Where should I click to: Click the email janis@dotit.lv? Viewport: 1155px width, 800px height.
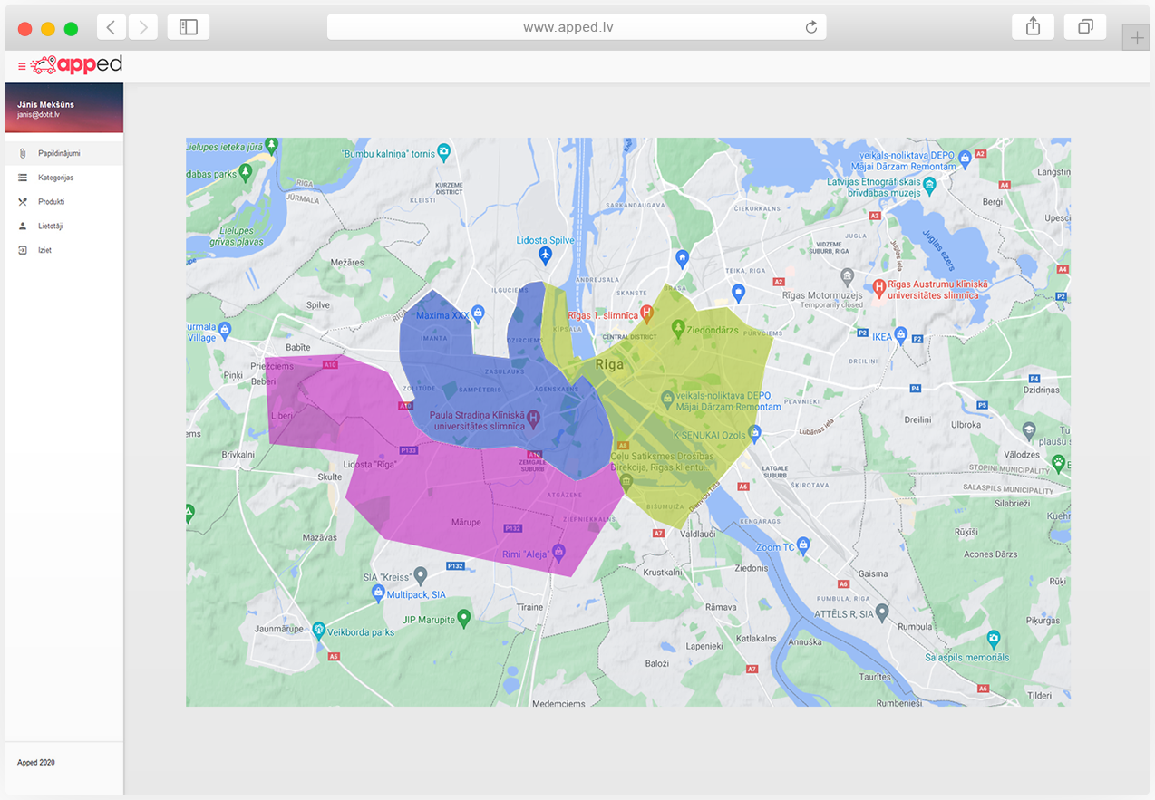38,115
